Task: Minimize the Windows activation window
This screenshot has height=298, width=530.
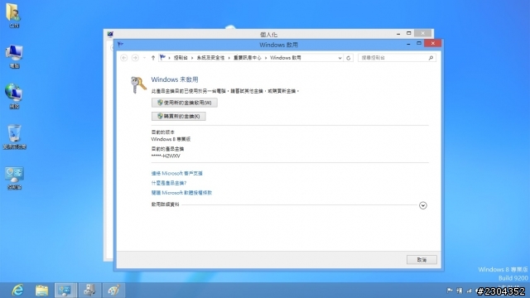Action: point(408,44)
